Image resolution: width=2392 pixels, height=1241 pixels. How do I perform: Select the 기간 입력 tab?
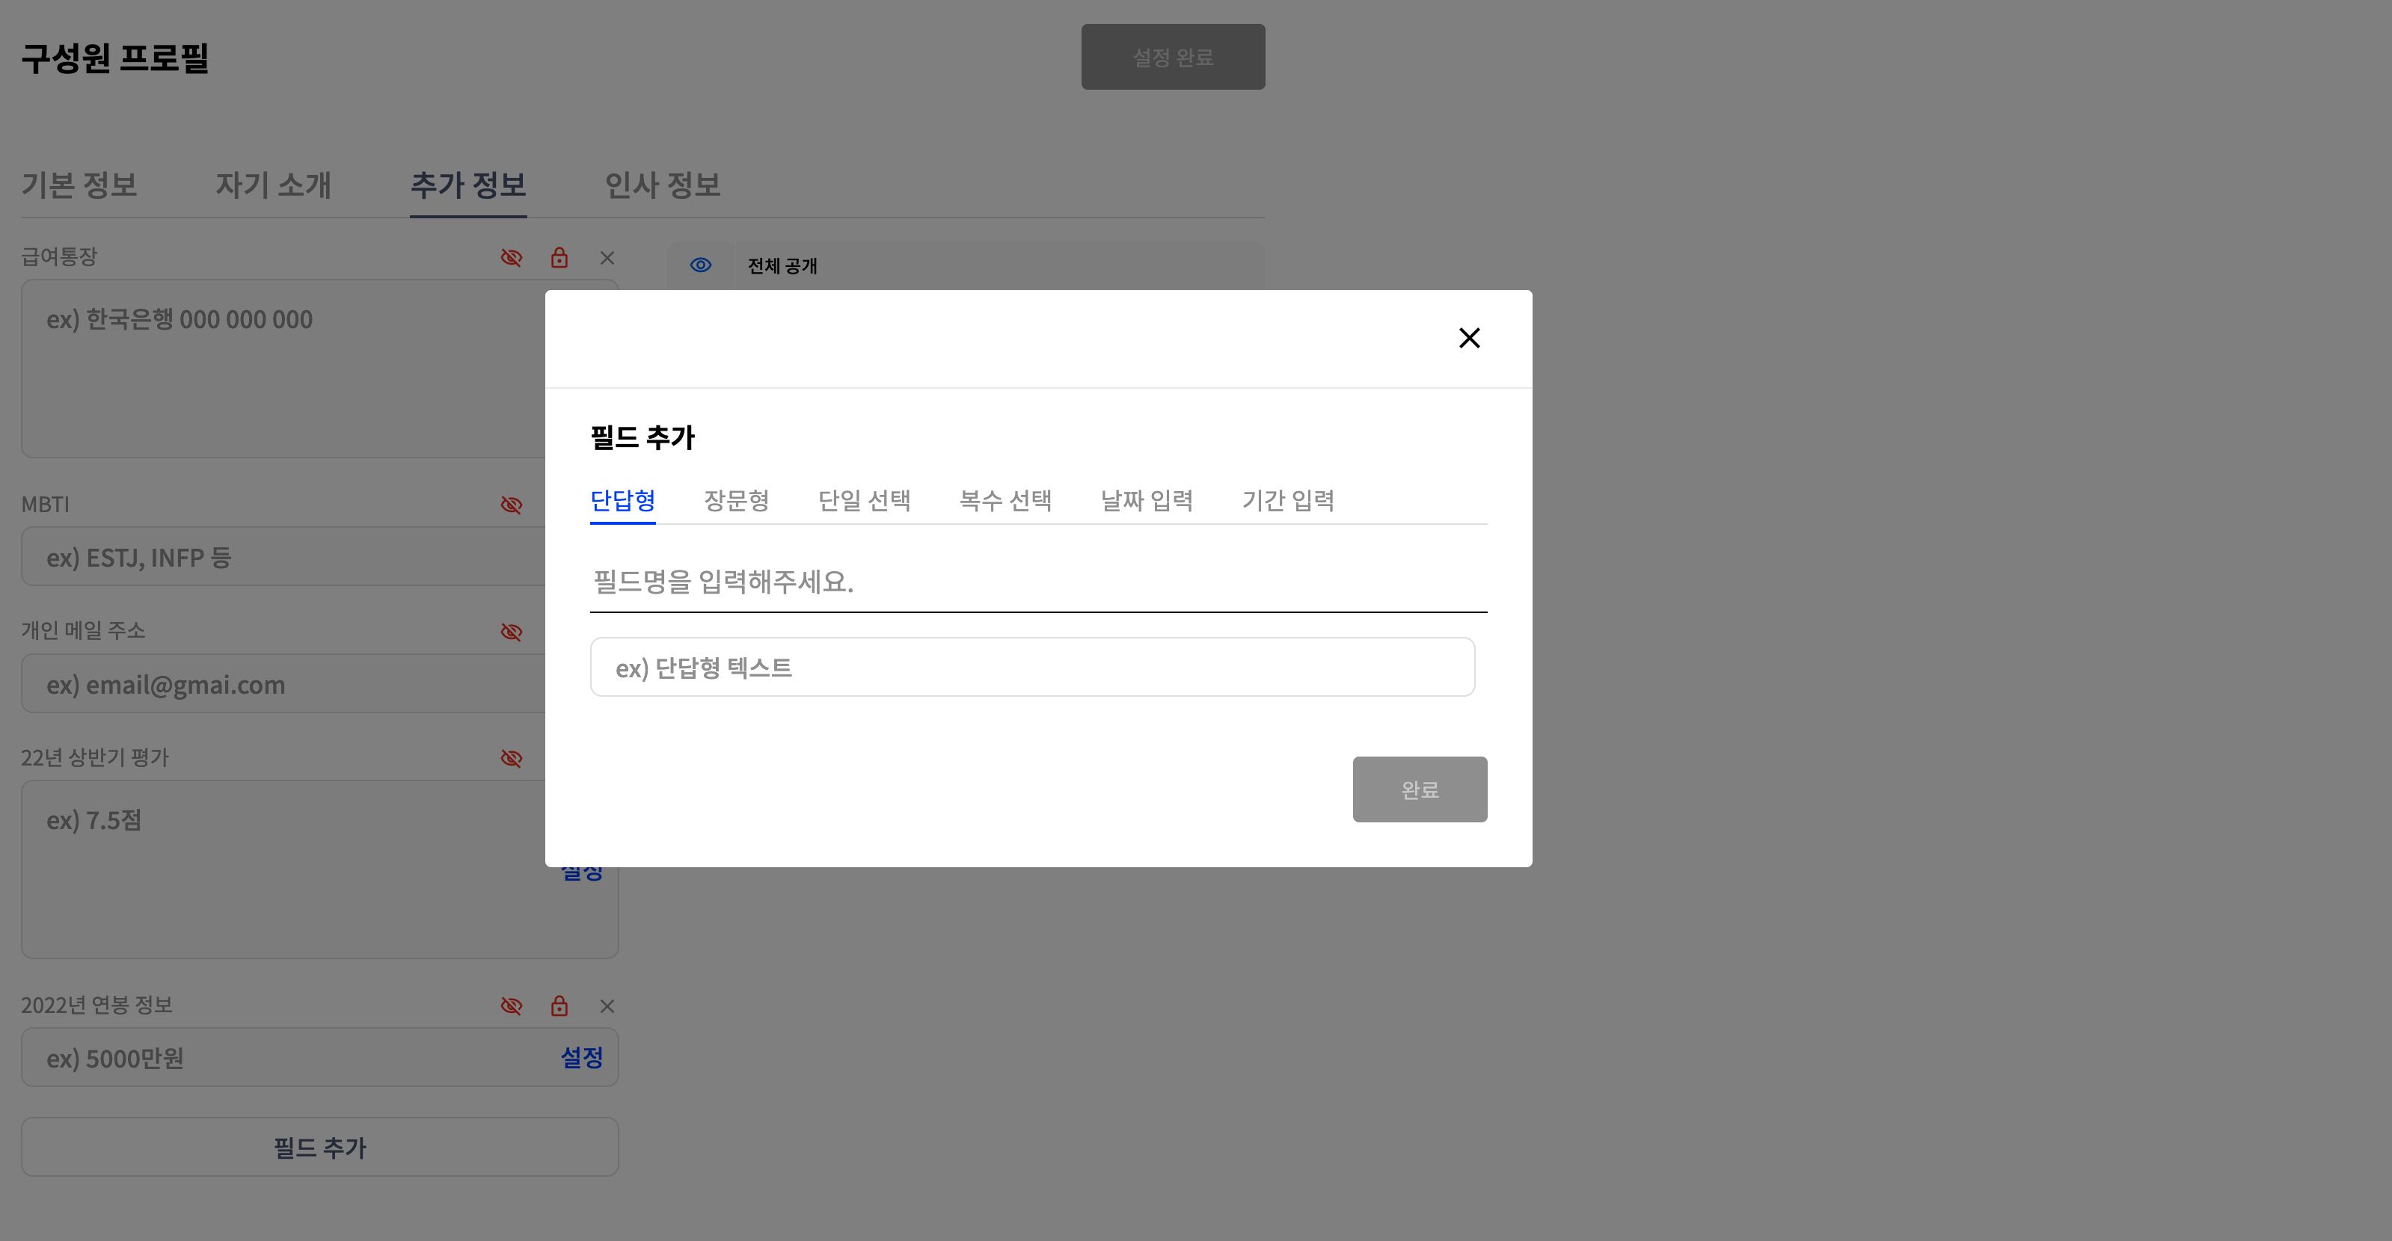[1288, 501]
